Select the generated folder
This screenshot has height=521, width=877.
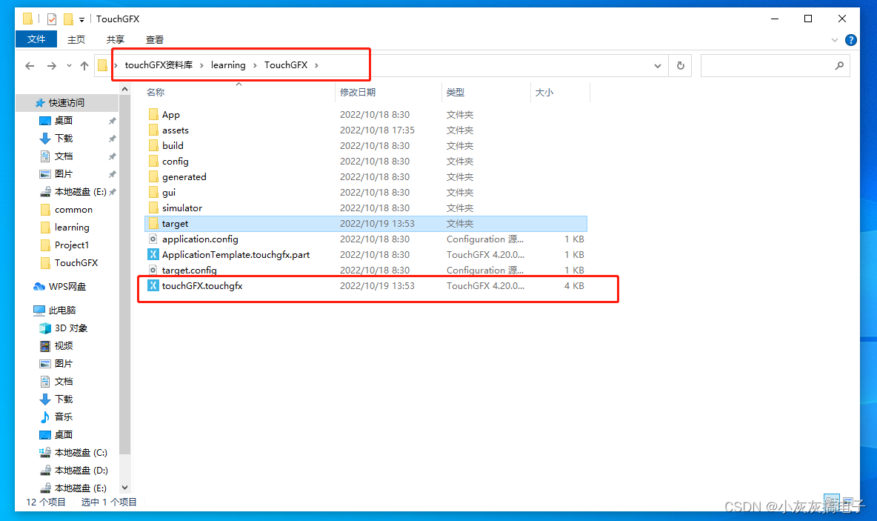(x=184, y=177)
